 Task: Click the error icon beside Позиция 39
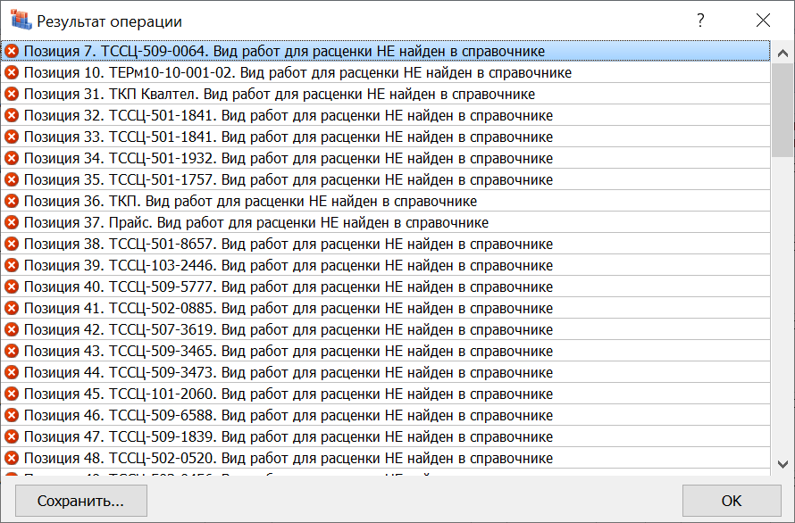[x=12, y=265]
